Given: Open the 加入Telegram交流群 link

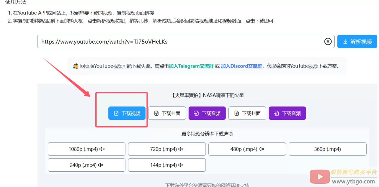Looking at the screenshot, I should click(191, 66).
